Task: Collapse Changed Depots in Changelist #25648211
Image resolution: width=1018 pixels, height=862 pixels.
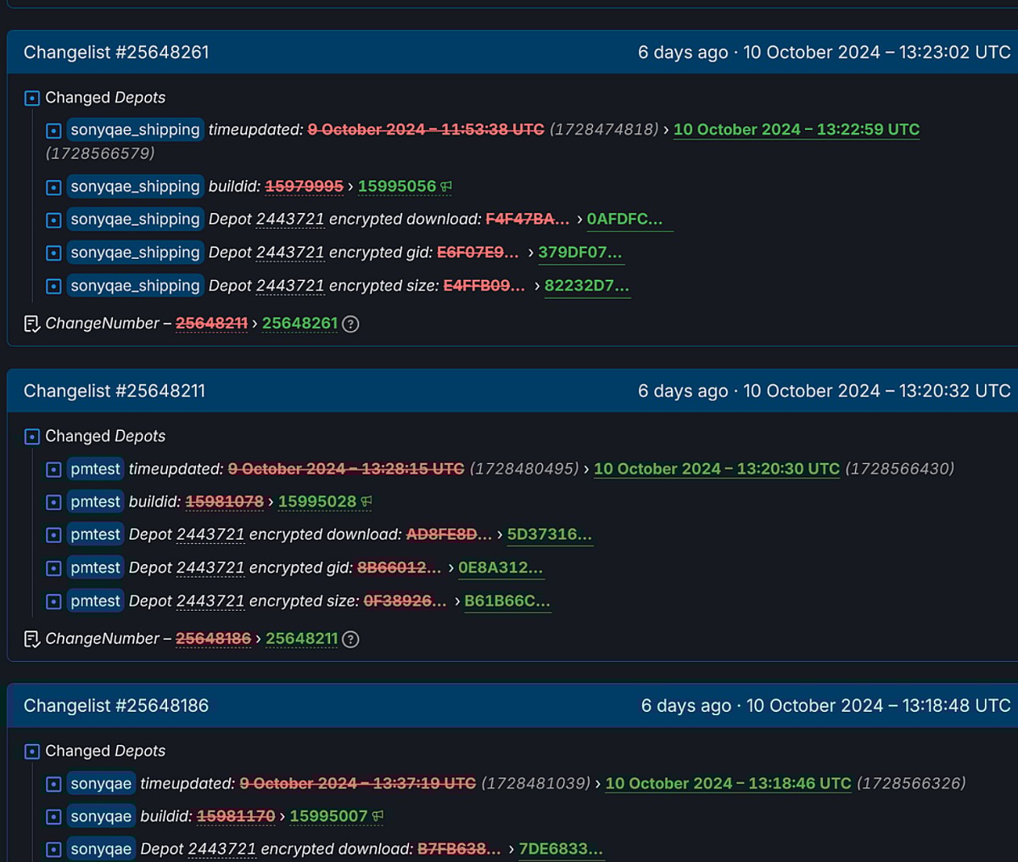Action: (32, 437)
